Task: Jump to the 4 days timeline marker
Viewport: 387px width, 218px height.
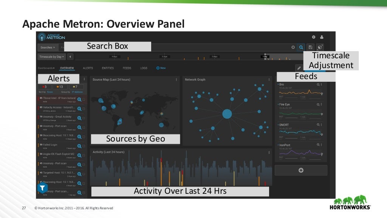Action: (115, 57)
